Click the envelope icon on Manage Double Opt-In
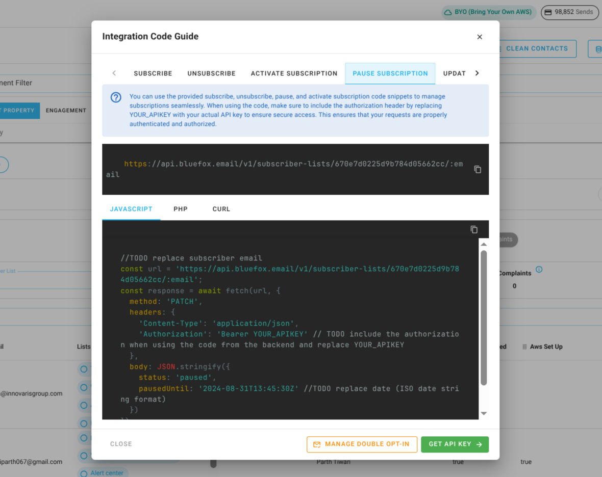 [317, 444]
